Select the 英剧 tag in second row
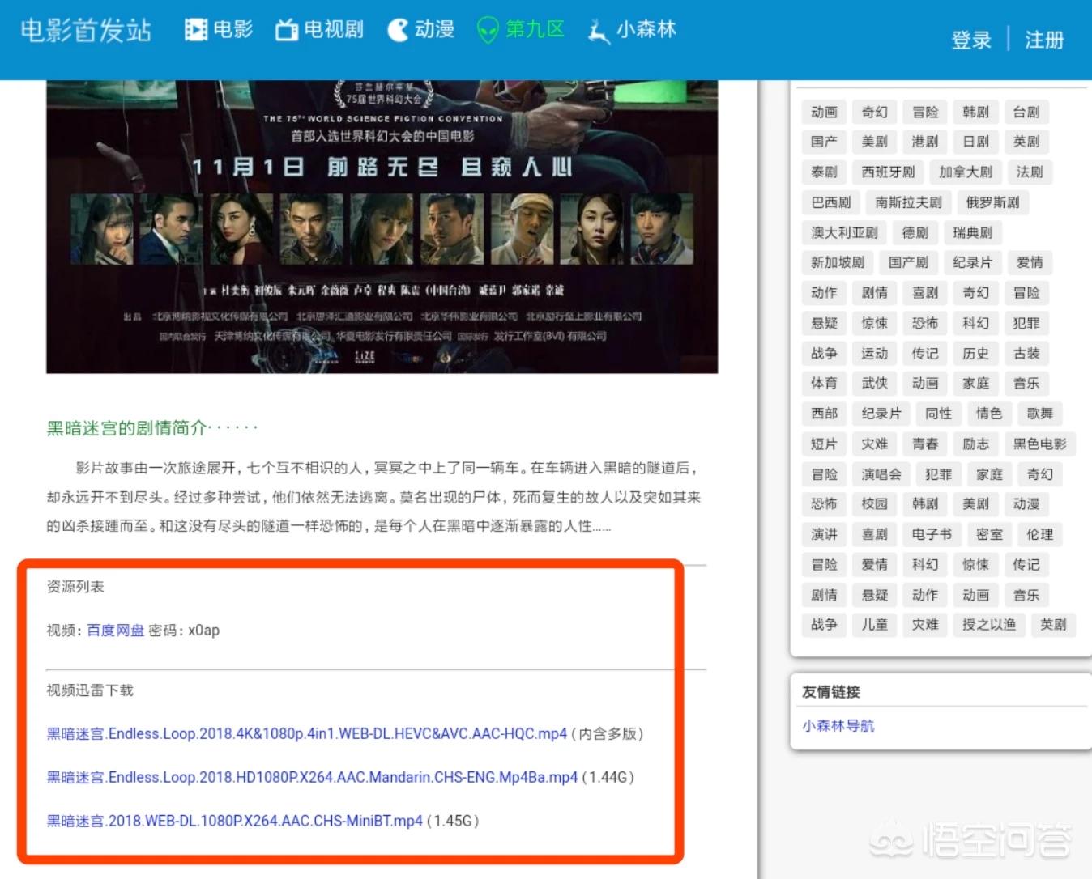Viewport: 1092px width, 879px height. click(1026, 142)
